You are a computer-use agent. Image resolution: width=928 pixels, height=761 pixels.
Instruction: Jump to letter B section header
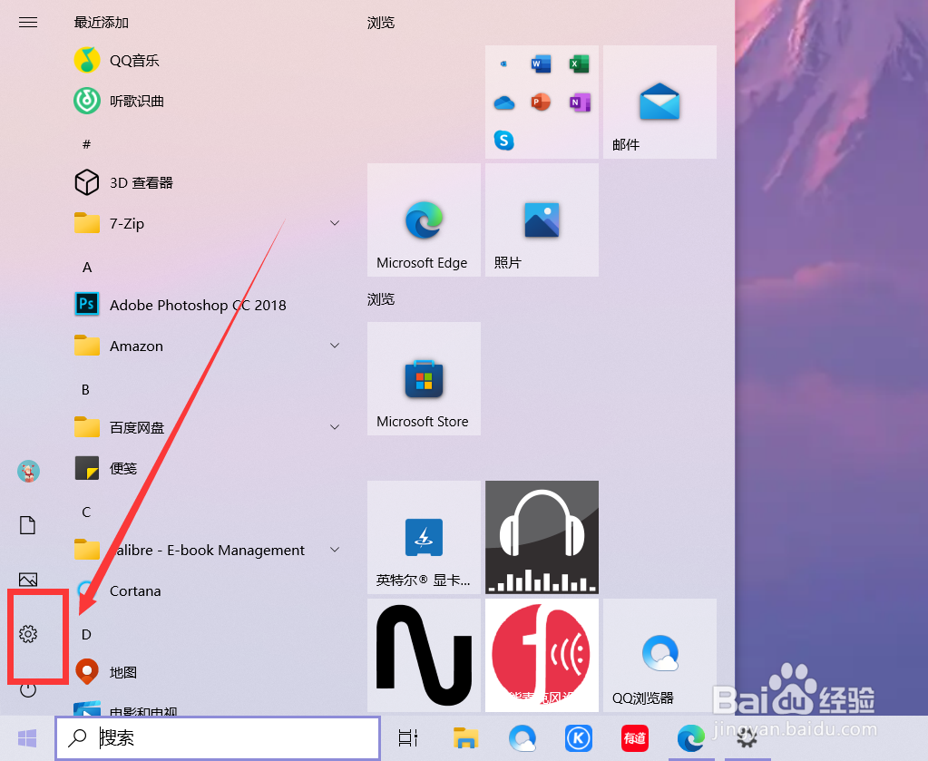pos(86,390)
